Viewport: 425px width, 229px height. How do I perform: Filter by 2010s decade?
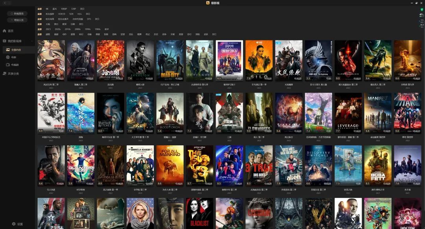tap(68, 29)
